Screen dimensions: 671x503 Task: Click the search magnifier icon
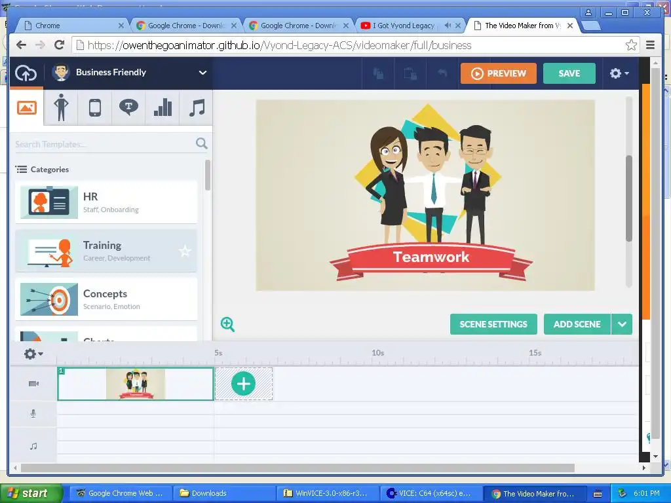click(202, 143)
